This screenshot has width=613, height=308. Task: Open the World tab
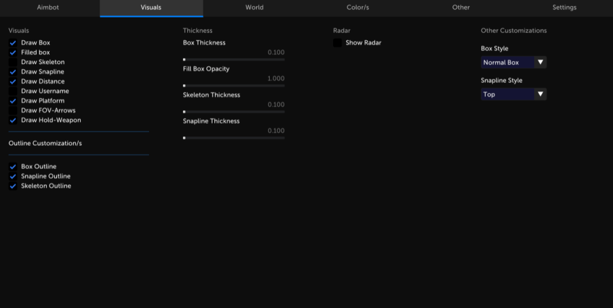pos(254,8)
